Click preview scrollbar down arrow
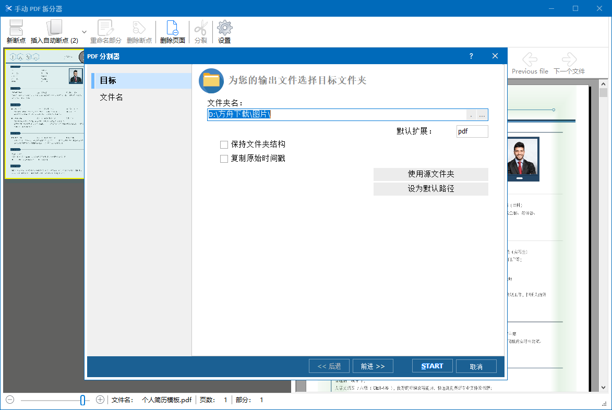 coord(604,388)
